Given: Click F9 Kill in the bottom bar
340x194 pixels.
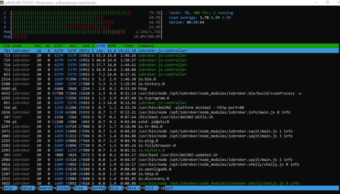Looking at the screenshot, I should pyautogui.click(x=149, y=188).
